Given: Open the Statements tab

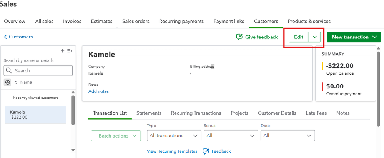Looking at the screenshot, I should click(149, 113).
